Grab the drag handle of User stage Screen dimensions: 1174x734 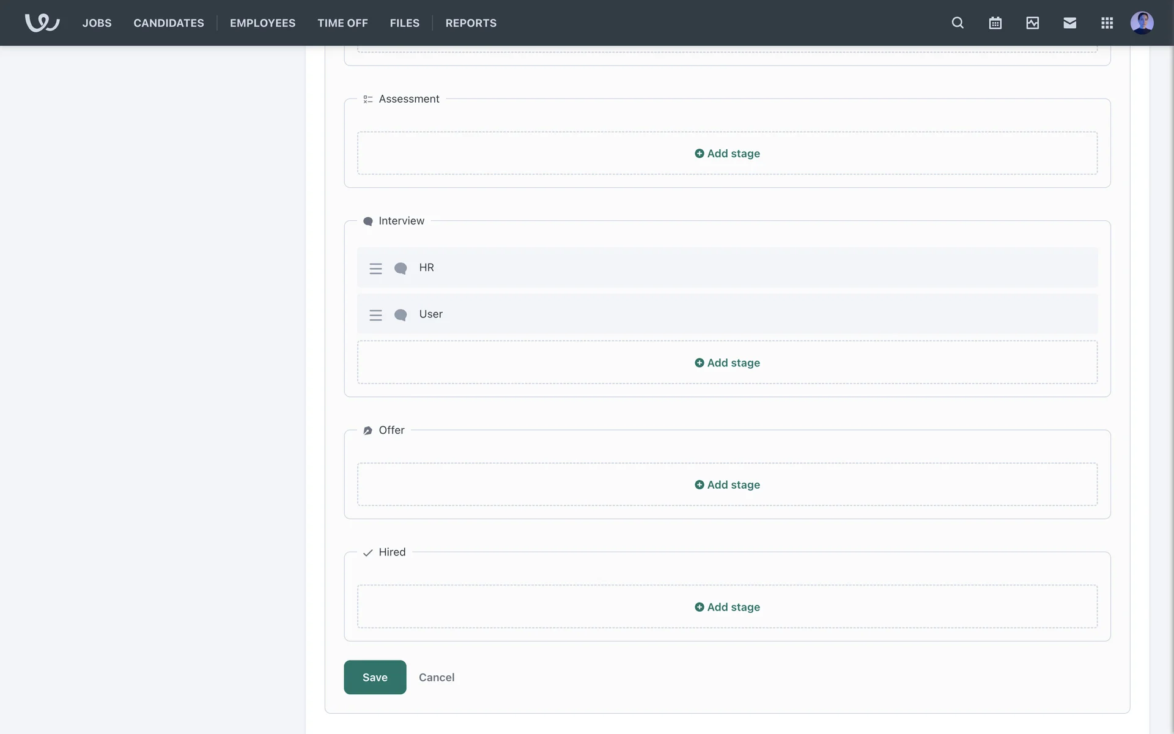point(375,315)
